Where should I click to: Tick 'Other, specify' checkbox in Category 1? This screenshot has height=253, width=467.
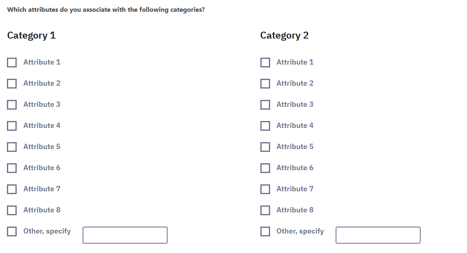[x=12, y=231]
